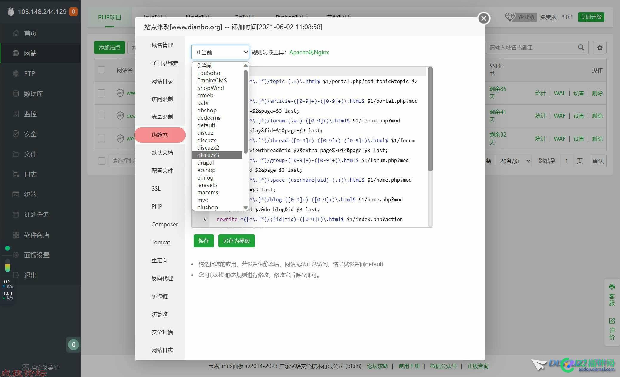This screenshot has width=620, height=377.
Task: Click 删除 for the 剩余85天 site row
Action: click(597, 93)
